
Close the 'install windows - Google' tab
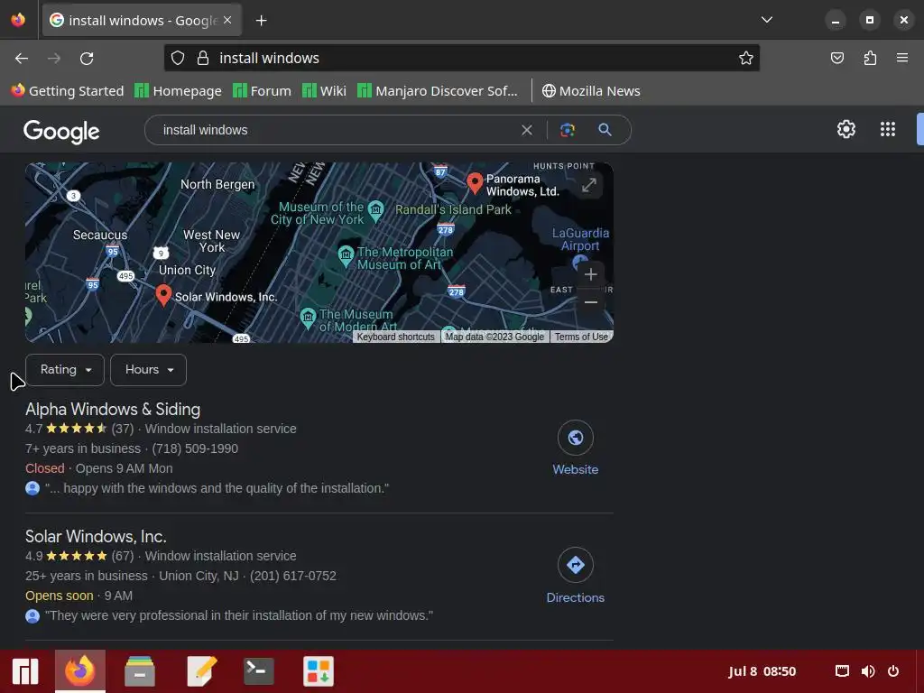227,20
